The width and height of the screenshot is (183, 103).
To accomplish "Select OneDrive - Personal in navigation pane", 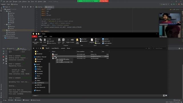I will 40,57.
